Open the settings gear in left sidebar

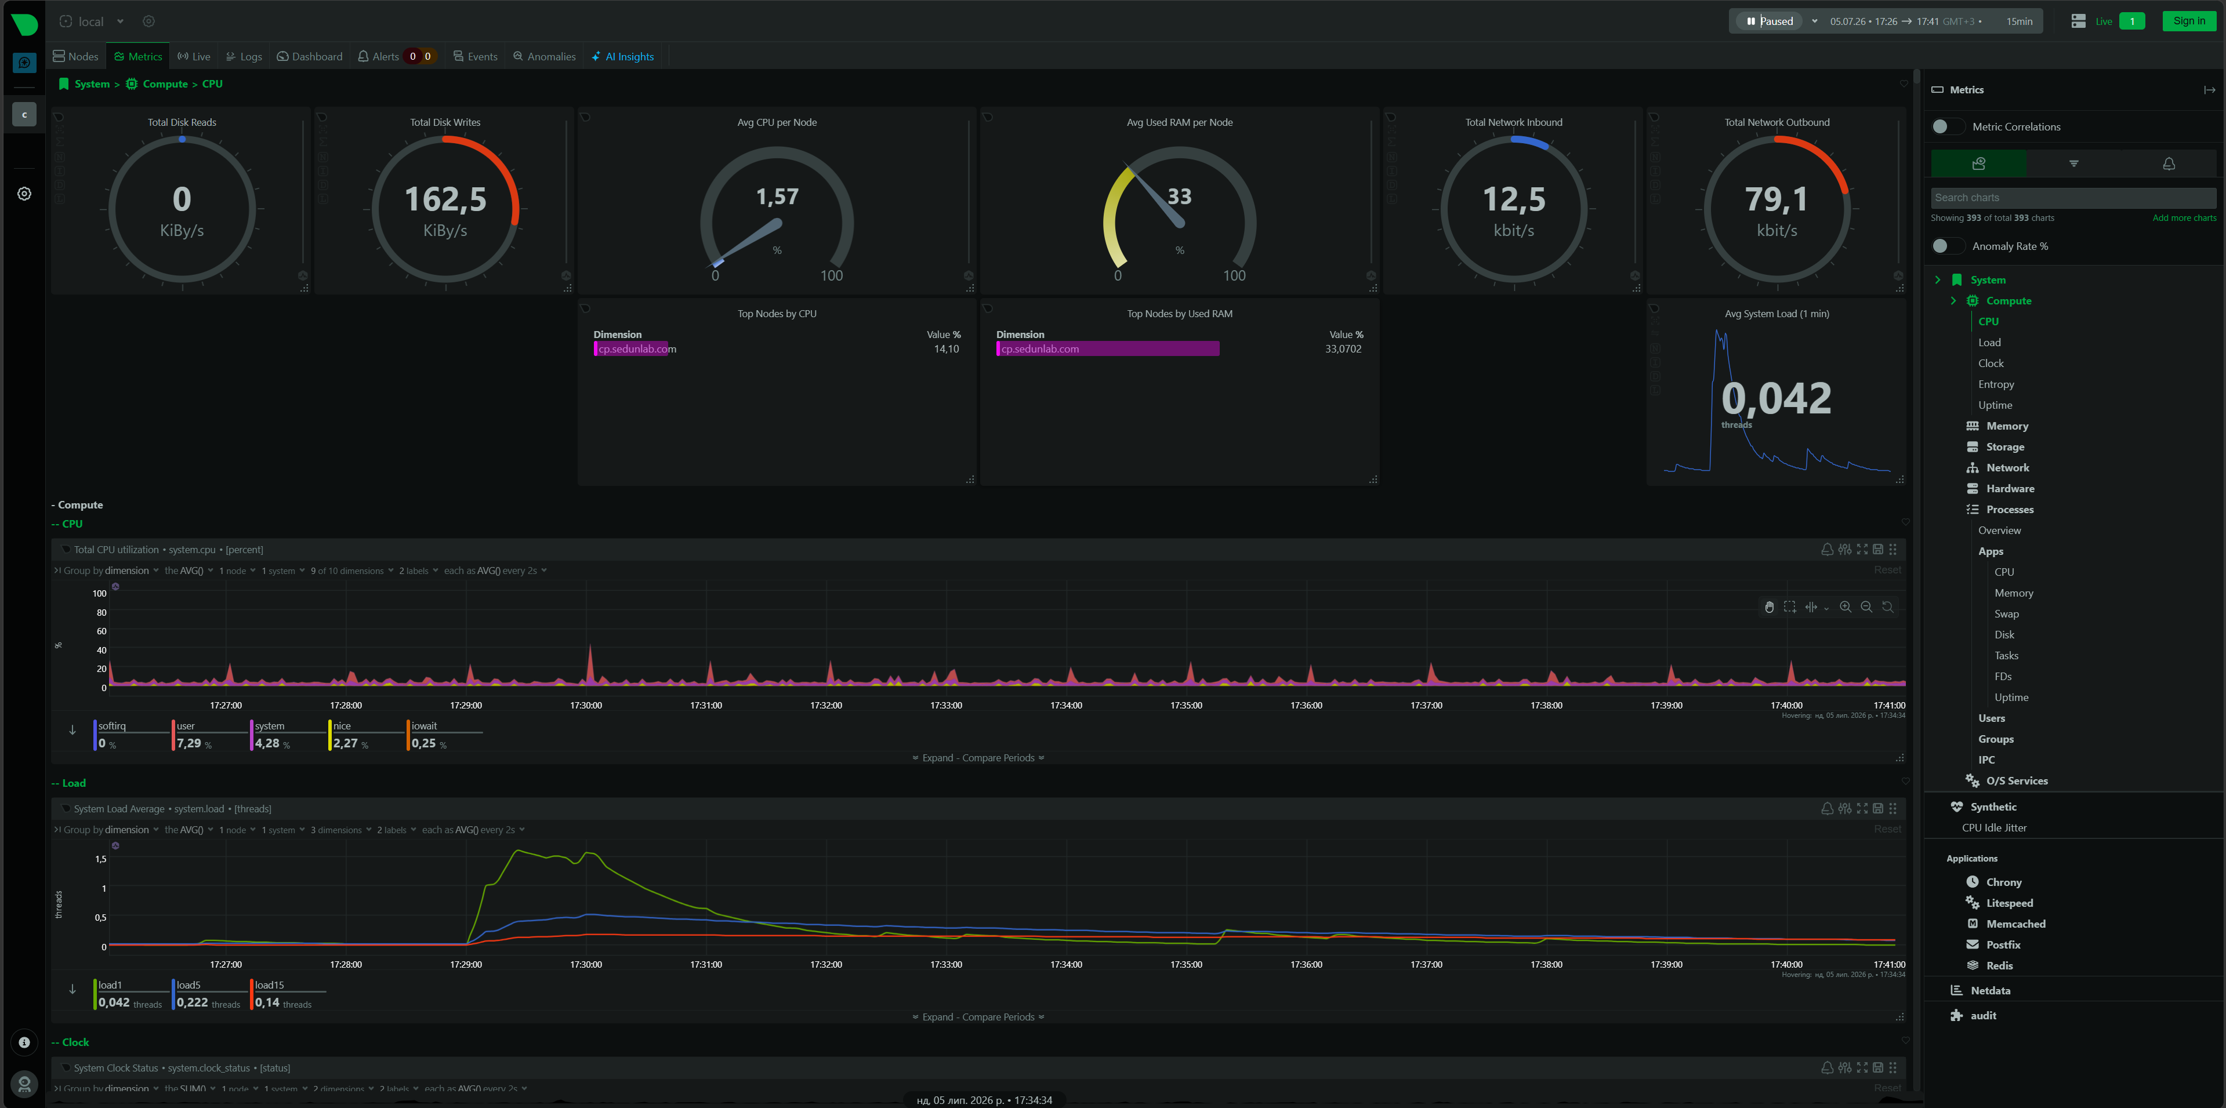(24, 194)
